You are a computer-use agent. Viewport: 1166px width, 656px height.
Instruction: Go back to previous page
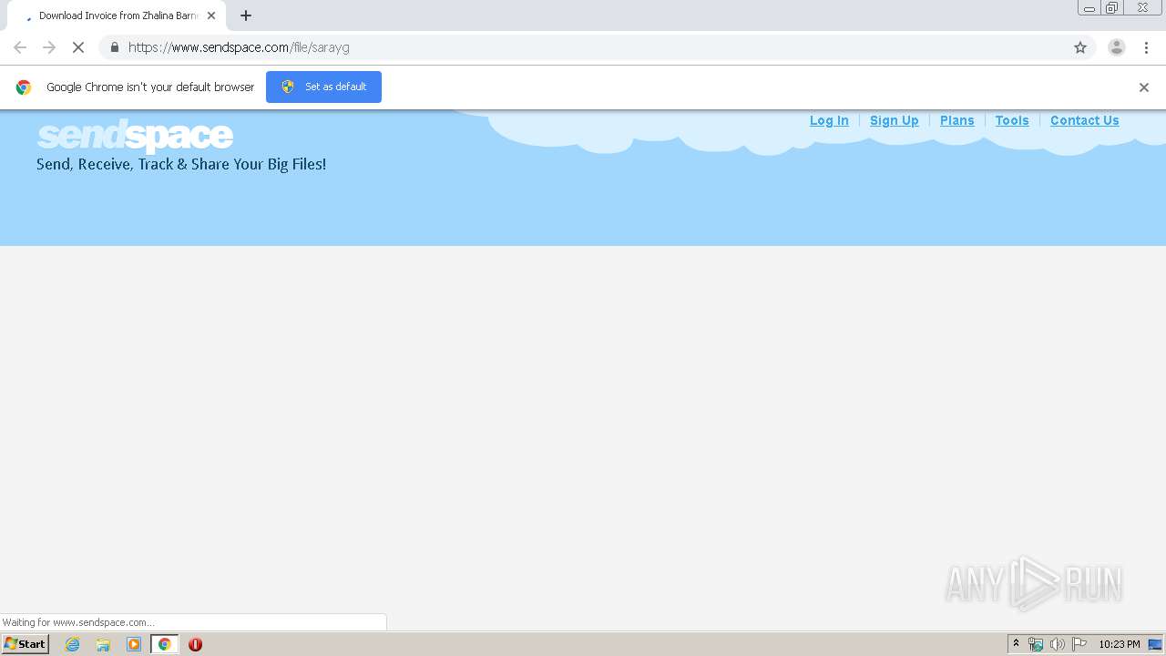[x=20, y=47]
